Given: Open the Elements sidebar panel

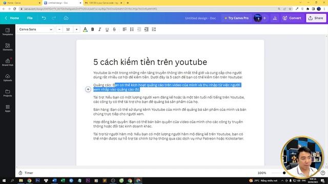Looking at the screenshot, I should 8,47.
